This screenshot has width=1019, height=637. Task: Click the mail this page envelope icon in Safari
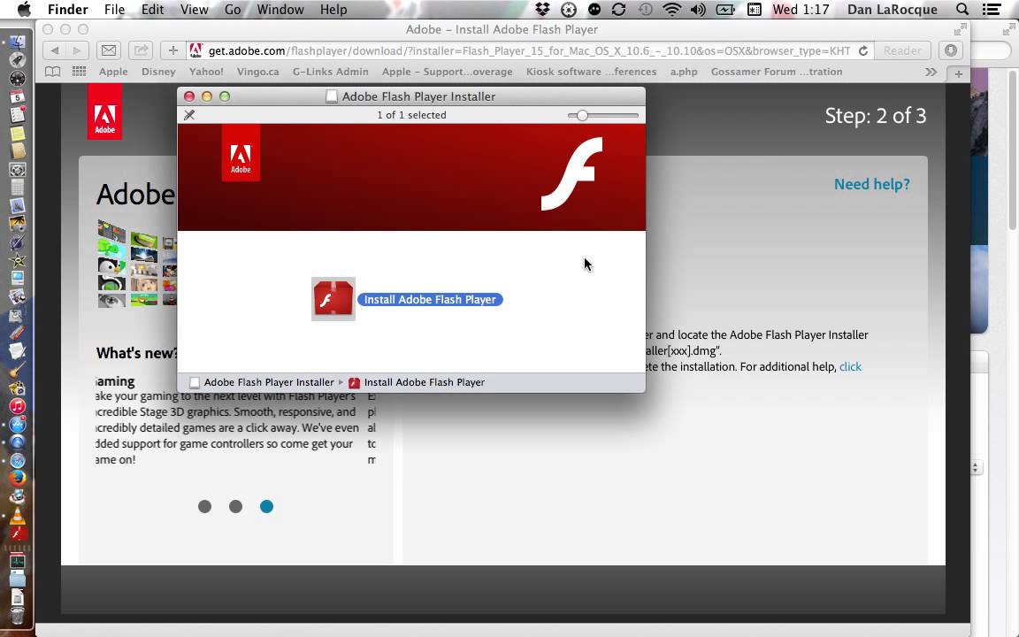(x=109, y=50)
